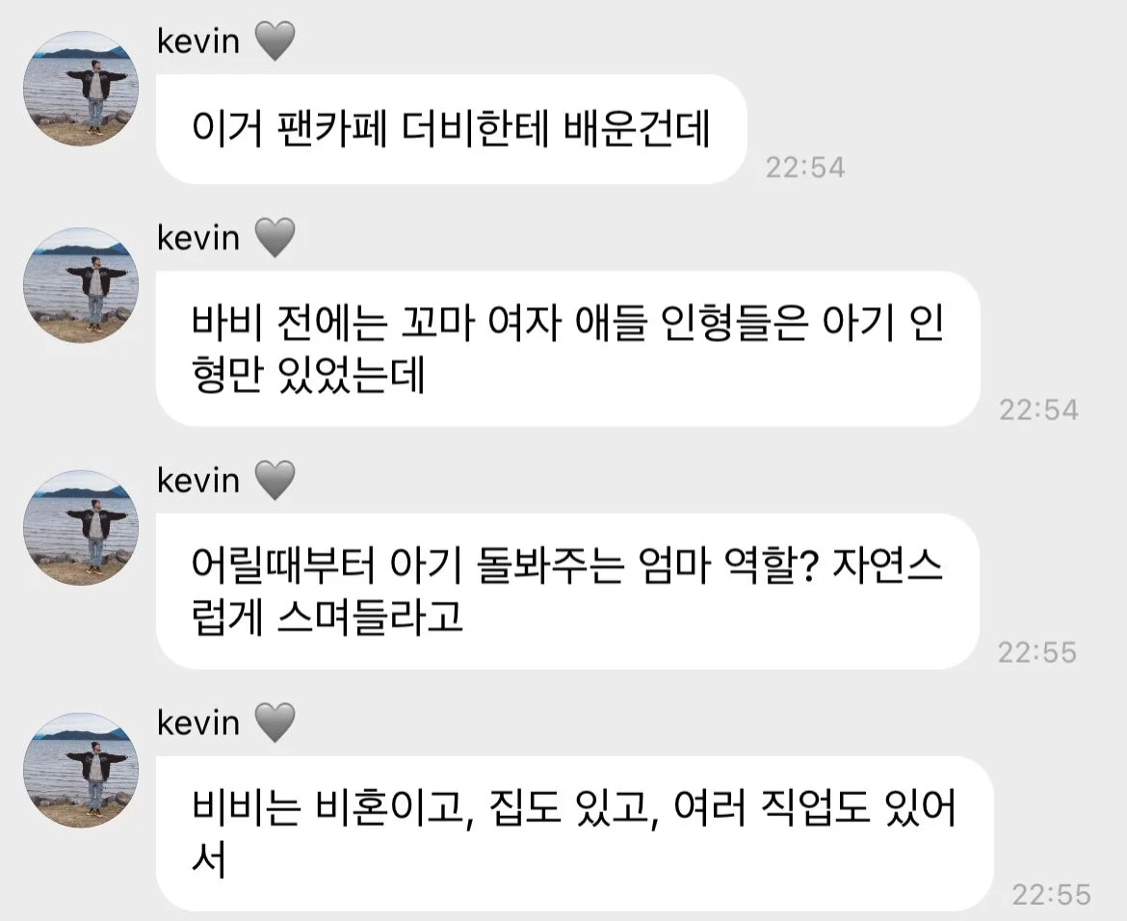The width and height of the screenshot is (1127, 921).
Task: Click the gray heart above the '어릴때부터' message
Action: (x=275, y=481)
